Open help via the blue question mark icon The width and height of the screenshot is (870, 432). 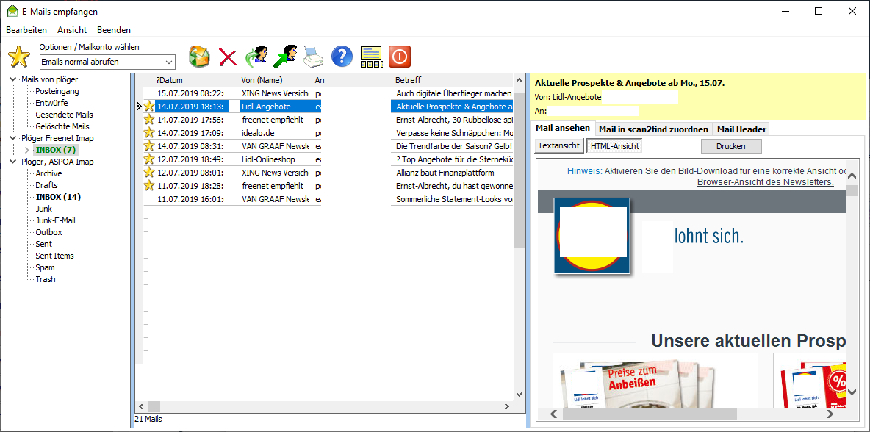tap(342, 57)
